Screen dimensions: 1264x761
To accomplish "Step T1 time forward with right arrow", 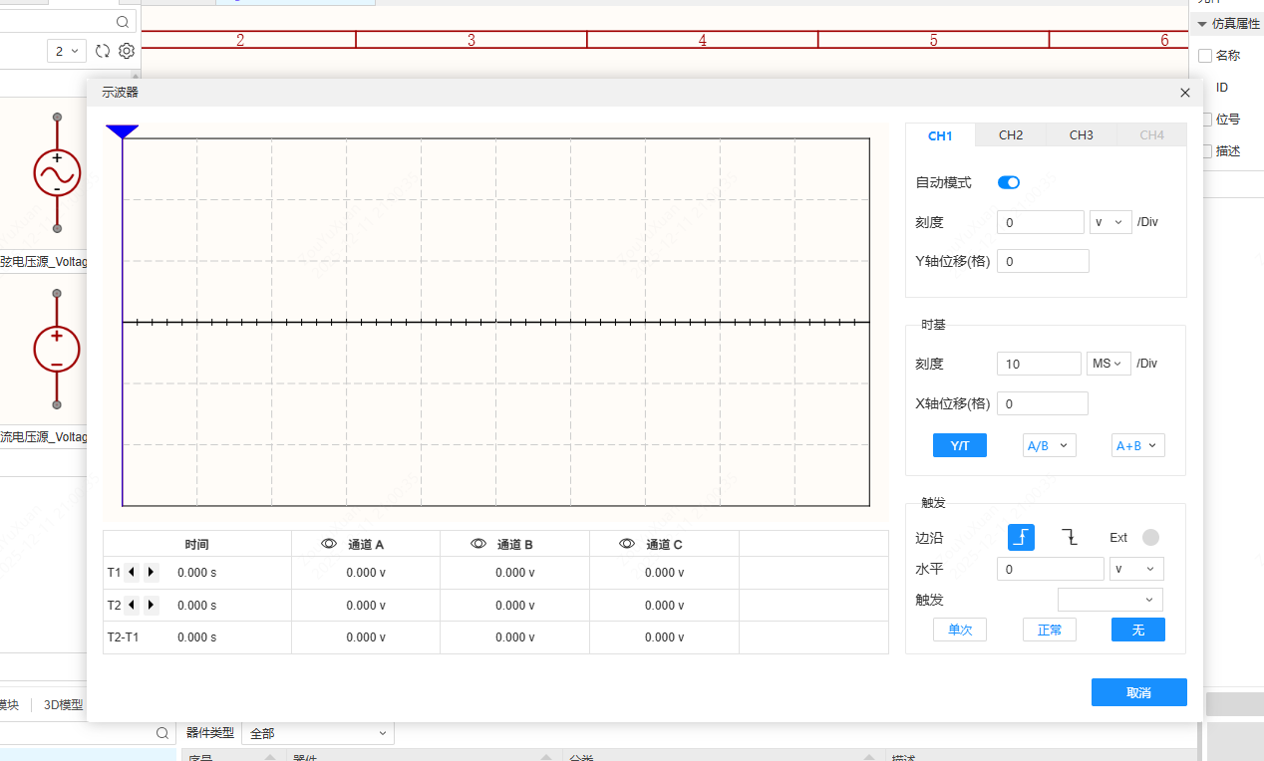I will click(x=151, y=572).
